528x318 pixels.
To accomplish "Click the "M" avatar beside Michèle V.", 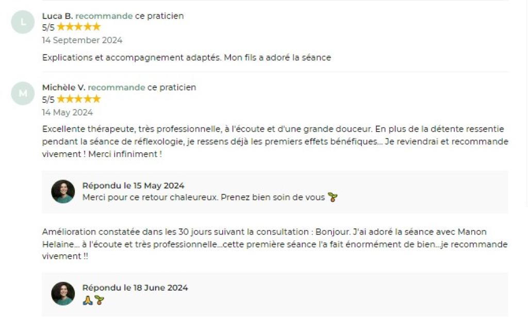I will 23,94.
